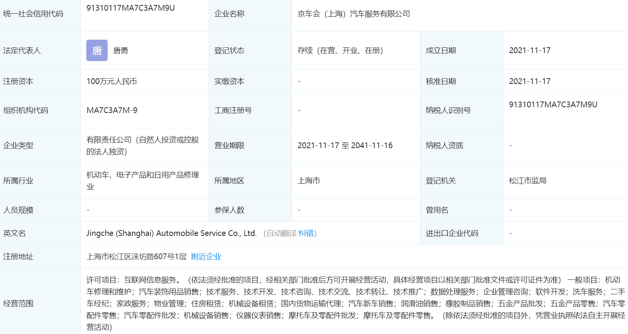Click the 工商注册号 label cell

pyautogui.click(x=250, y=110)
